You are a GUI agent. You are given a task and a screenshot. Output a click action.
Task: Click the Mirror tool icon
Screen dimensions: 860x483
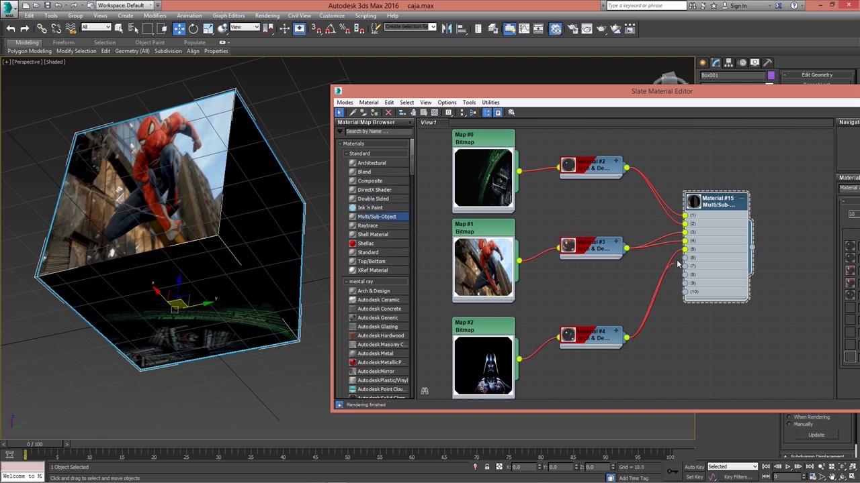[447, 29]
